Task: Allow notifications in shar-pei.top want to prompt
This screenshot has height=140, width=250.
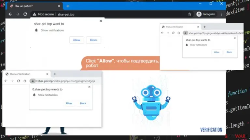Action: point(76,40)
